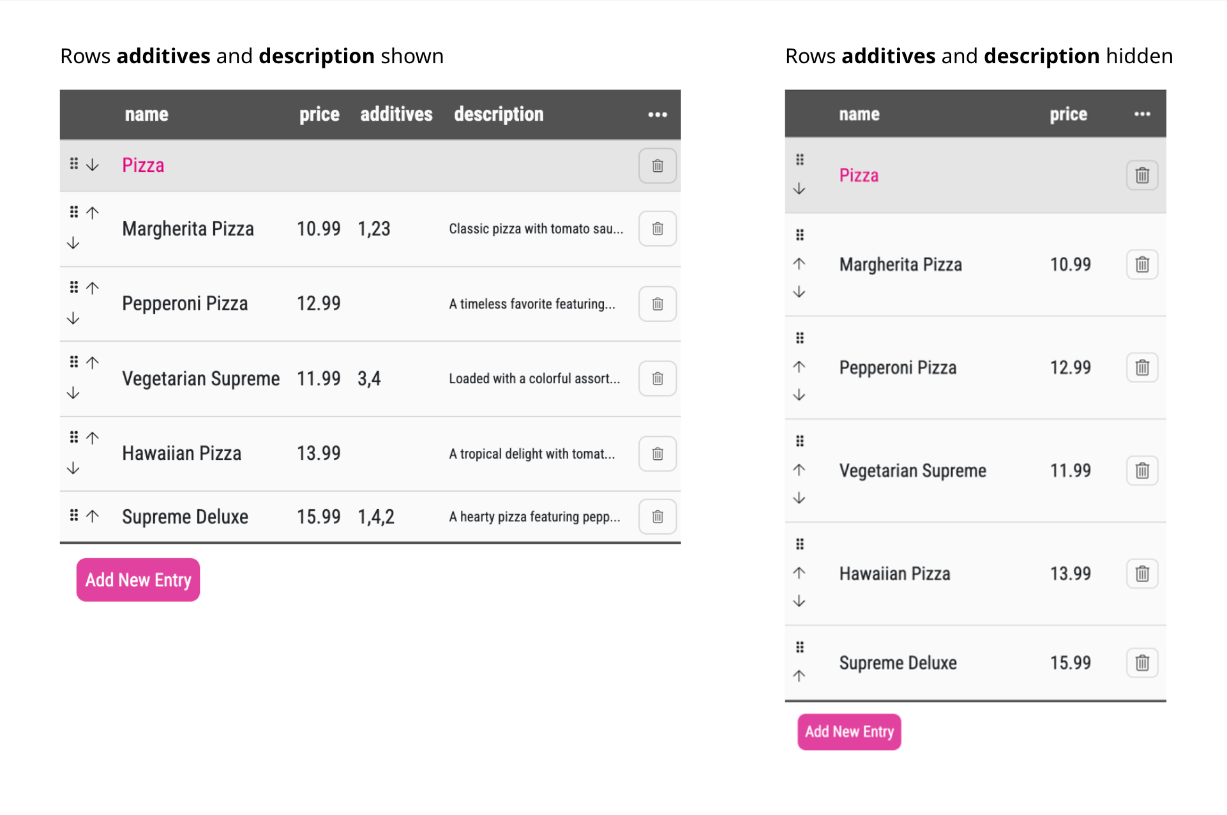Click the 1,23 additives cell for Margherita Pizza
This screenshot has height=815, width=1227.
pos(374,229)
